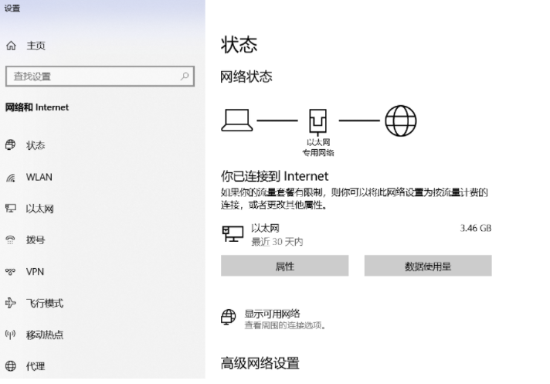Viewport: 550px width, 384px height.
Task: Open the 移动热点 settings page
Action: tap(45, 335)
